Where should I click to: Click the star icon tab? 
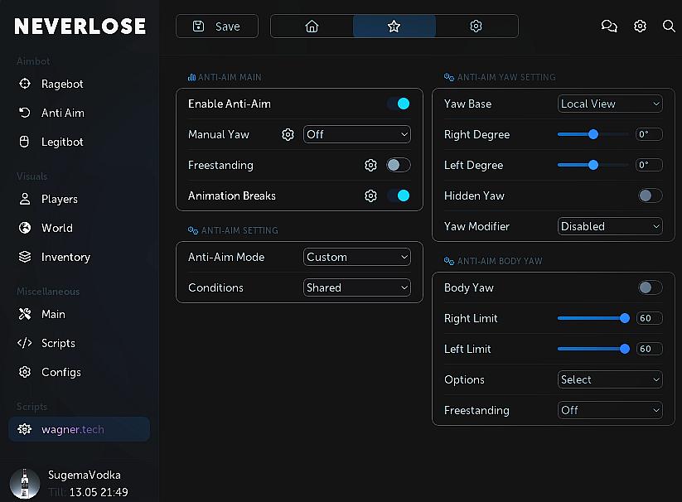(394, 27)
